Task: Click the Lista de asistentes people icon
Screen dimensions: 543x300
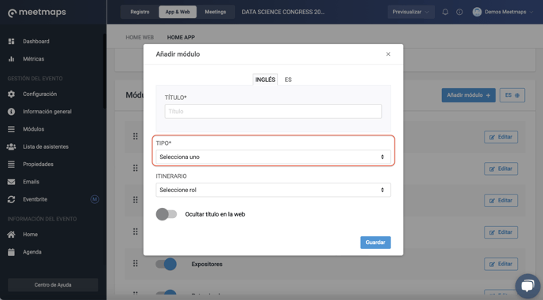Action: (x=11, y=147)
